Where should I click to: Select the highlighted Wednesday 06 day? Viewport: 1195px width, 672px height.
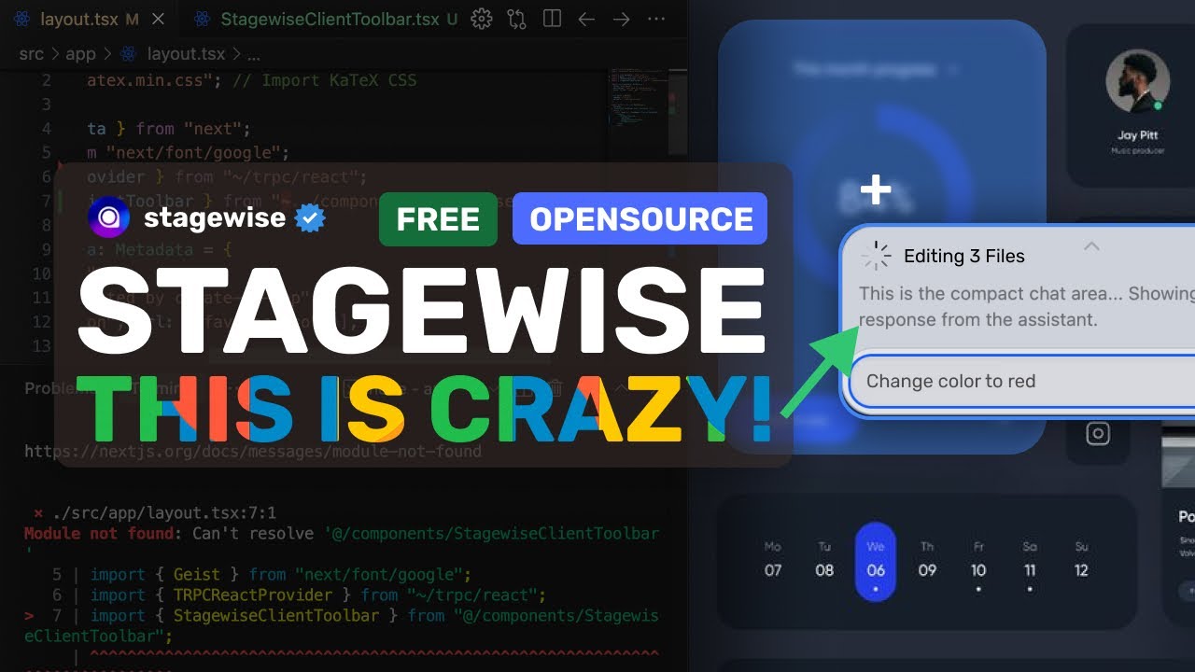876,562
